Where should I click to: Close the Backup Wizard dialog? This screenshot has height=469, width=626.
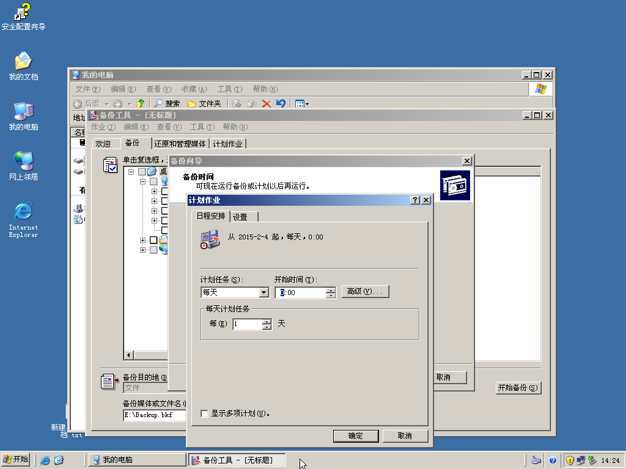[x=466, y=161]
